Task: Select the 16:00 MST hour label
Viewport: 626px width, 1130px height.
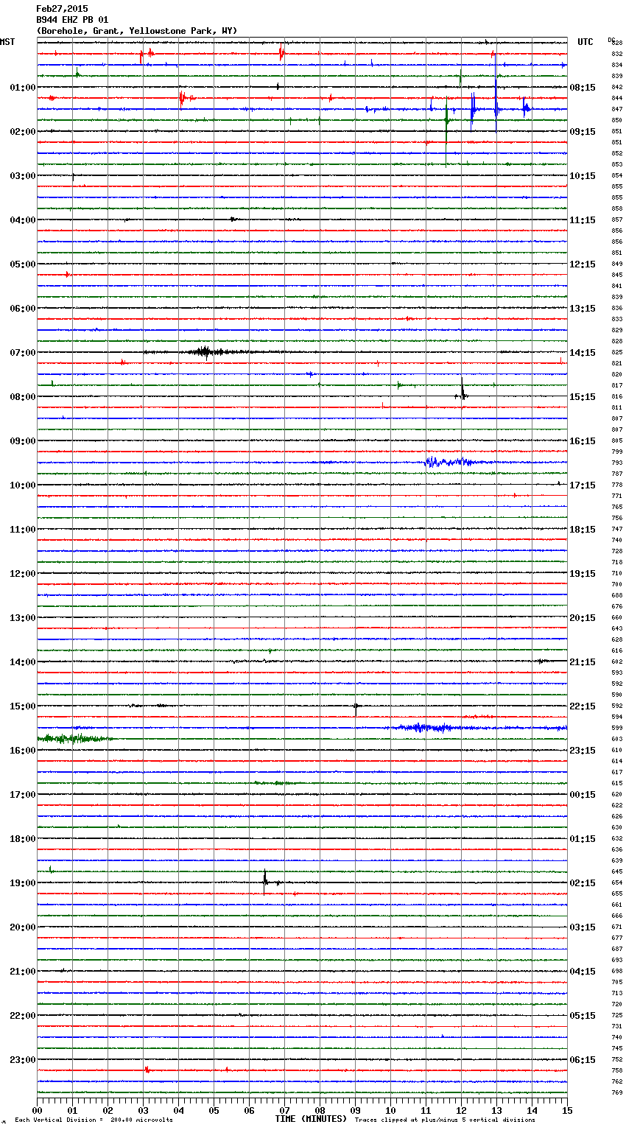Action: pos(23,751)
